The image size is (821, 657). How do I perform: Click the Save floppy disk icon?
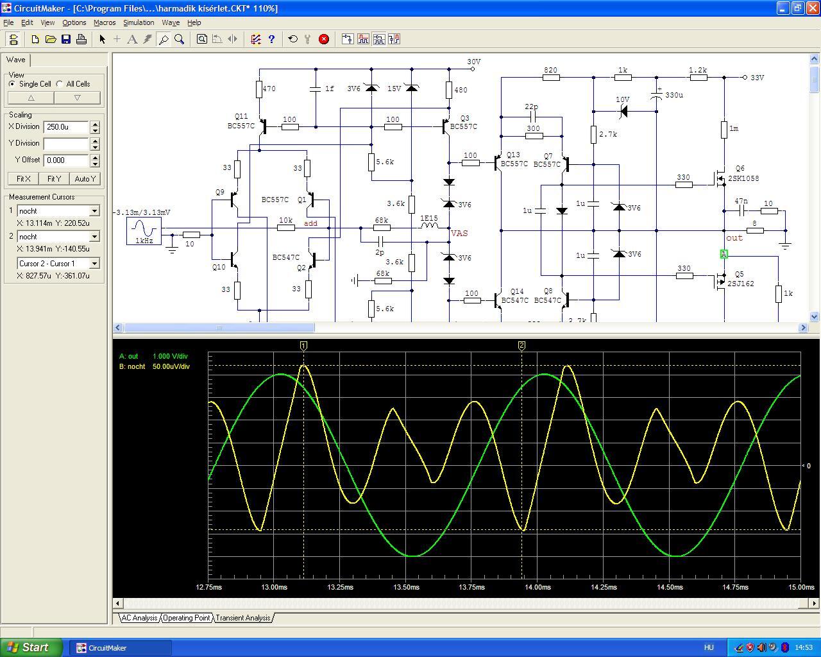click(66, 39)
